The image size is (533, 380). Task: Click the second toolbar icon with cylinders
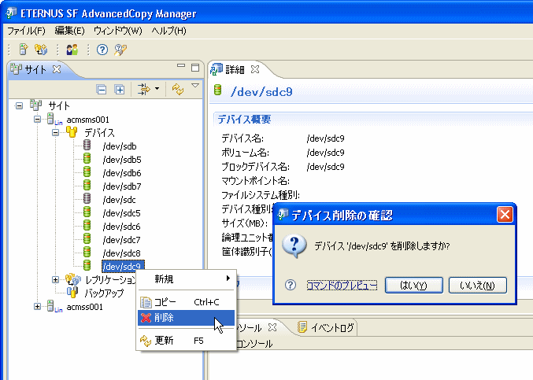41,50
